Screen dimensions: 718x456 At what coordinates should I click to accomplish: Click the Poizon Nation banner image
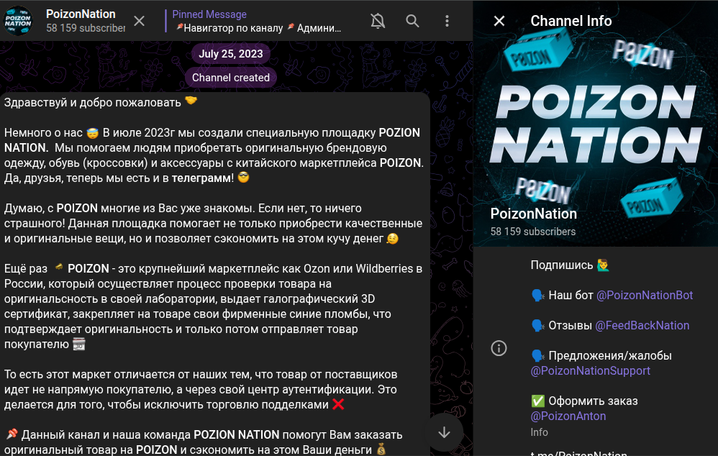(x=595, y=122)
